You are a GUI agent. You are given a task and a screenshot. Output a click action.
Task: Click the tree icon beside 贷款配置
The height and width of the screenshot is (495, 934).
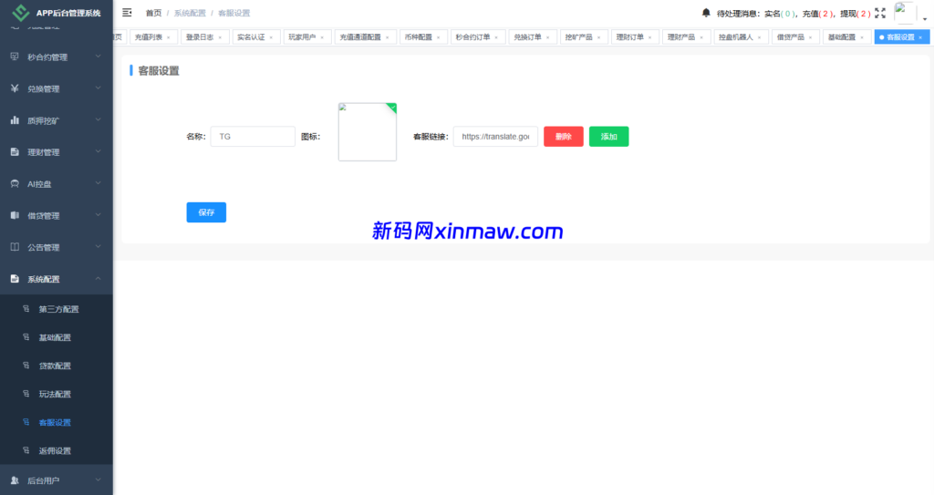[26, 366]
